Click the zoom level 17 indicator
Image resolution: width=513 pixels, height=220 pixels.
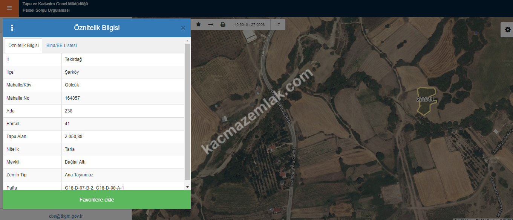pos(278,24)
